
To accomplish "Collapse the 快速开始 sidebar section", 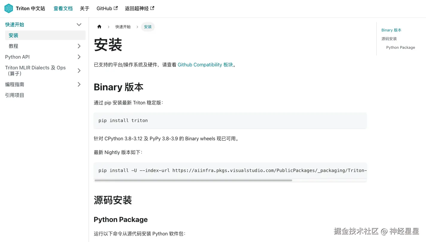I will click(x=79, y=25).
